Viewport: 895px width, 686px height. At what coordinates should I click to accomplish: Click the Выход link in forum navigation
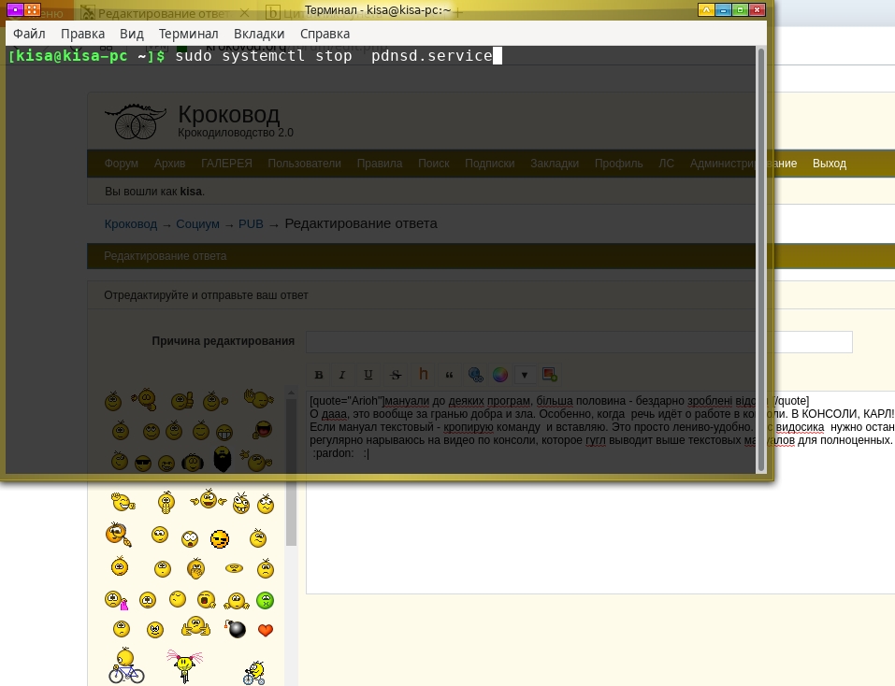tap(829, 164)
